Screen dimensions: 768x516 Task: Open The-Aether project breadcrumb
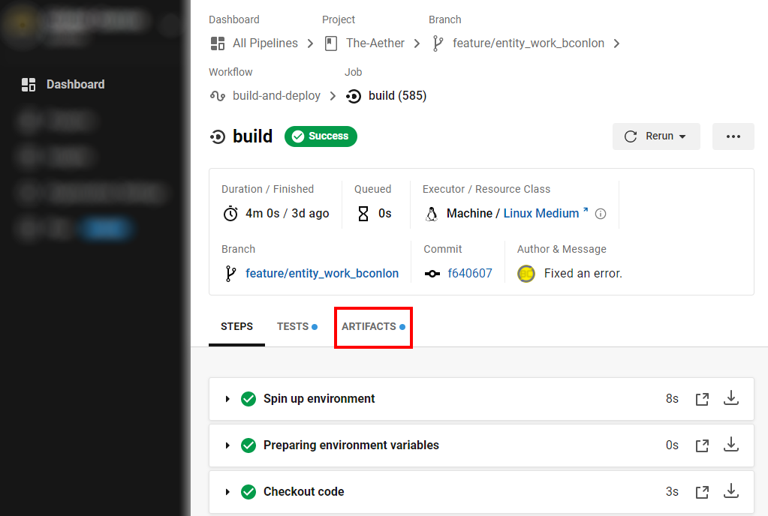point(375,43)
